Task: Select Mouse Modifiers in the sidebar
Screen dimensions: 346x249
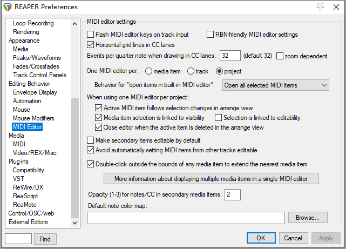Action: click(33, 118)
